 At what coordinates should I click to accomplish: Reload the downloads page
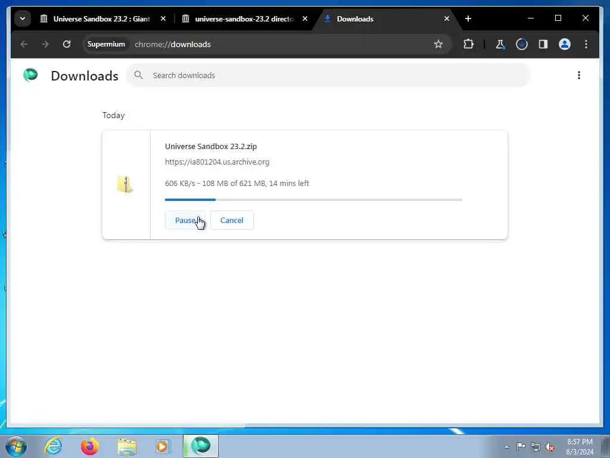point(67,44)
